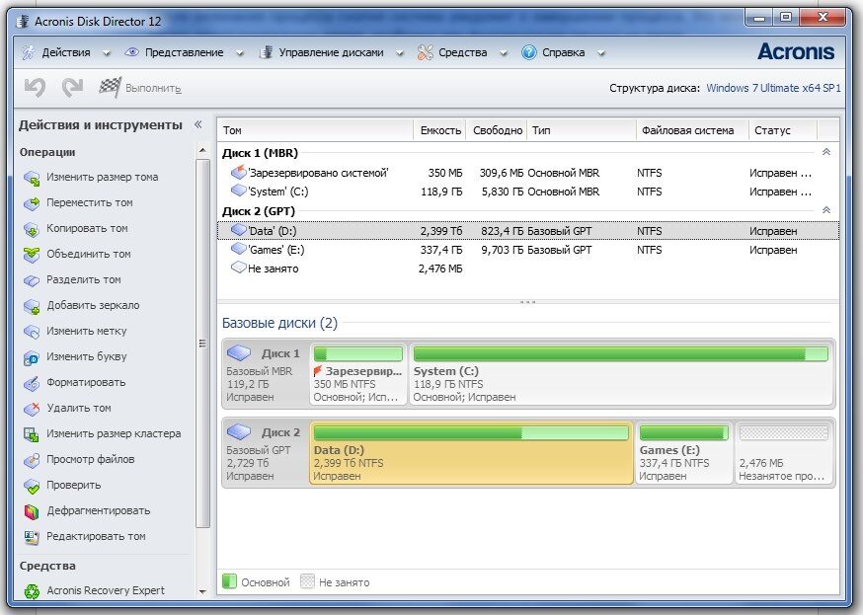Open the Действия menu dropdown arrow
Image resolution: width=863 pixels, height=615 pixels.
tap(107, 53)
